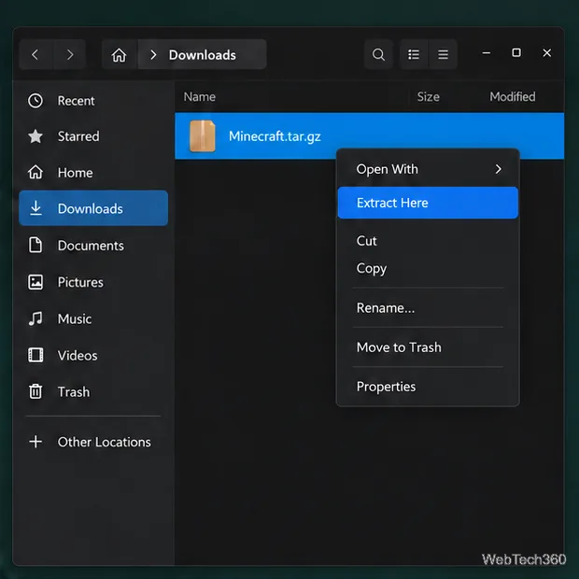This screenshot has width=579, height=579.
Task: Sort files by the Modified column
Action: coord(513,97)
